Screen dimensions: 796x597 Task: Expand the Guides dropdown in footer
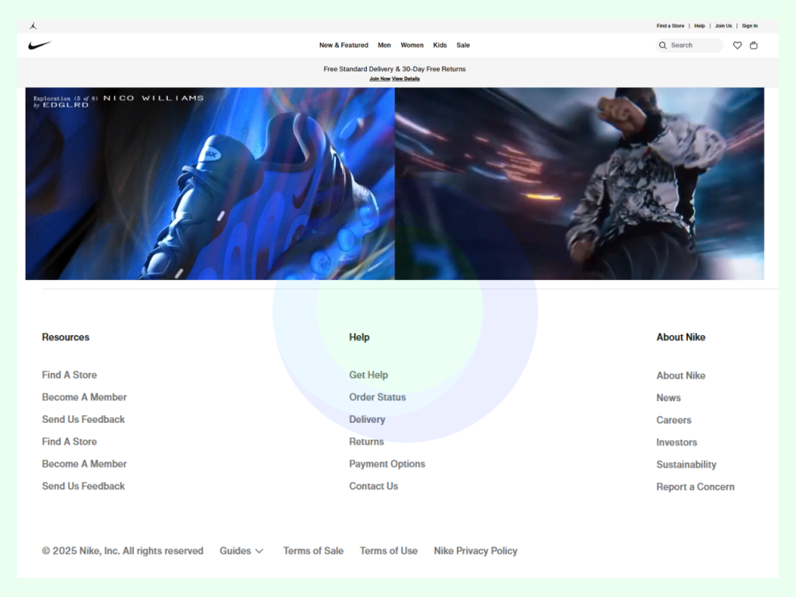pos(242,551)
